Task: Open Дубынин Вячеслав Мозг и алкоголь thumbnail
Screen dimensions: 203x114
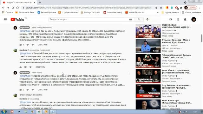Action: 148,46
